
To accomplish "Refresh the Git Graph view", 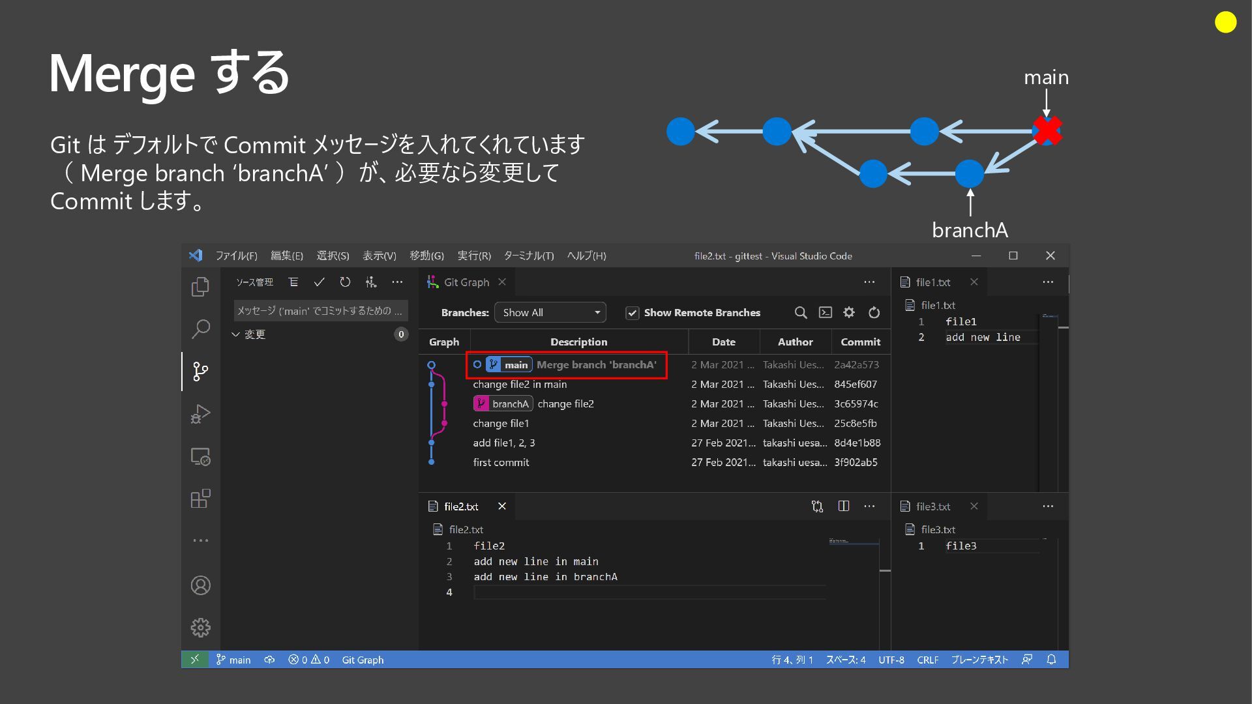I will point(874,313).
